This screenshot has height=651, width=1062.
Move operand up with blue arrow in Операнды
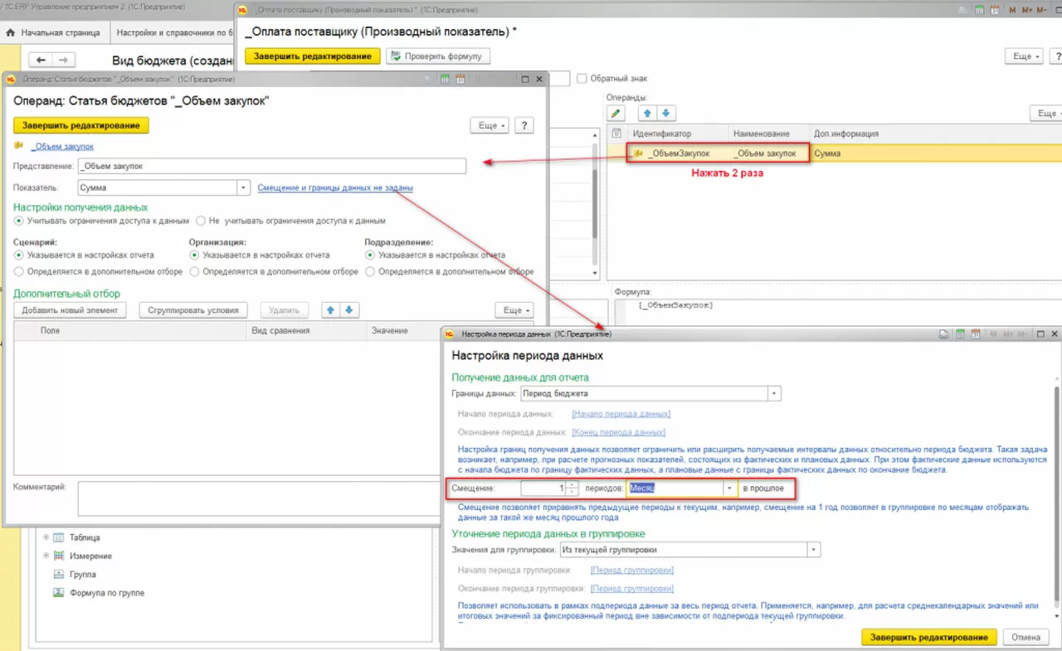point(647,113)
